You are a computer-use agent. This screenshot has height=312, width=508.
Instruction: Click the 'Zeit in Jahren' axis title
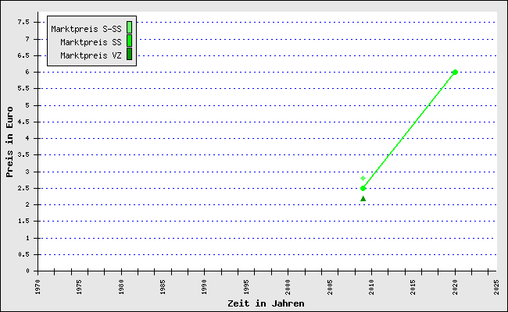coord(266,303)
